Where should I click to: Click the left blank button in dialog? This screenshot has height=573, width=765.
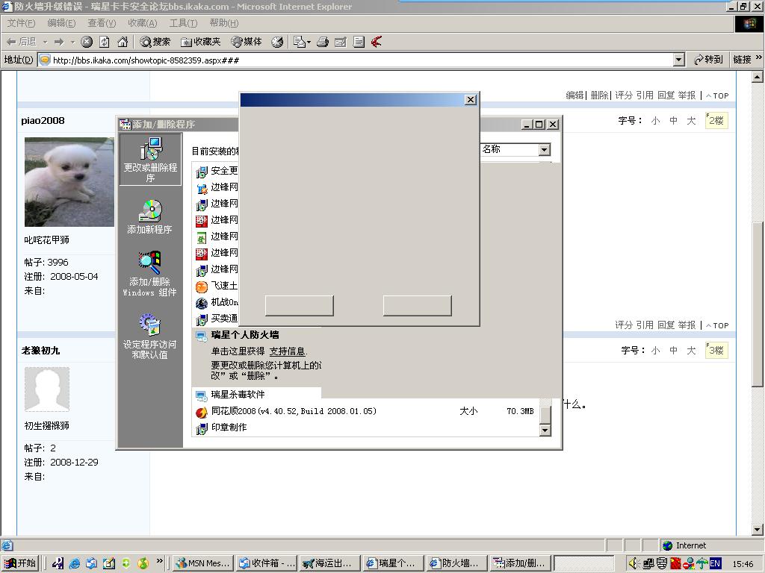(x=299, y=305)
